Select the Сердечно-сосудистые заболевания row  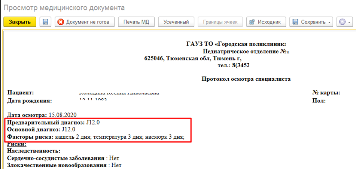tap(63, 158)
